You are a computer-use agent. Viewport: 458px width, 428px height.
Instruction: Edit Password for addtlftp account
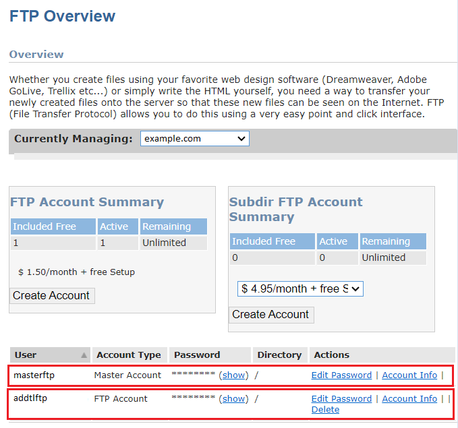pyautogui.click(x=341, y=399)
